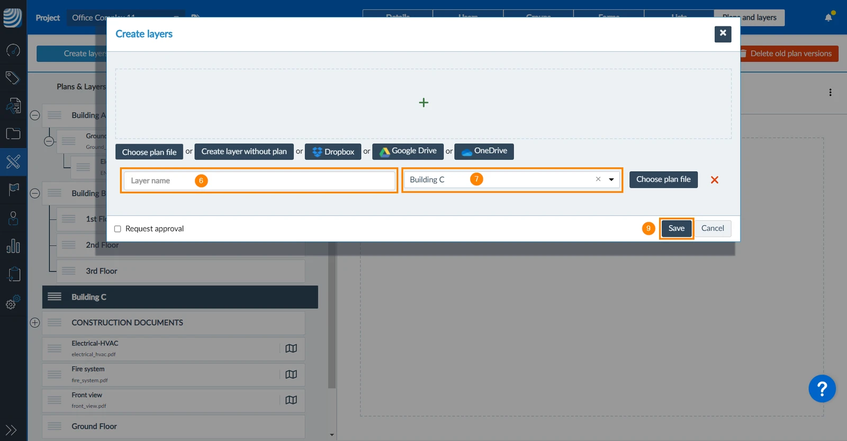Open the plans crossed-tools sidebar icon

(x=13, y=161)
